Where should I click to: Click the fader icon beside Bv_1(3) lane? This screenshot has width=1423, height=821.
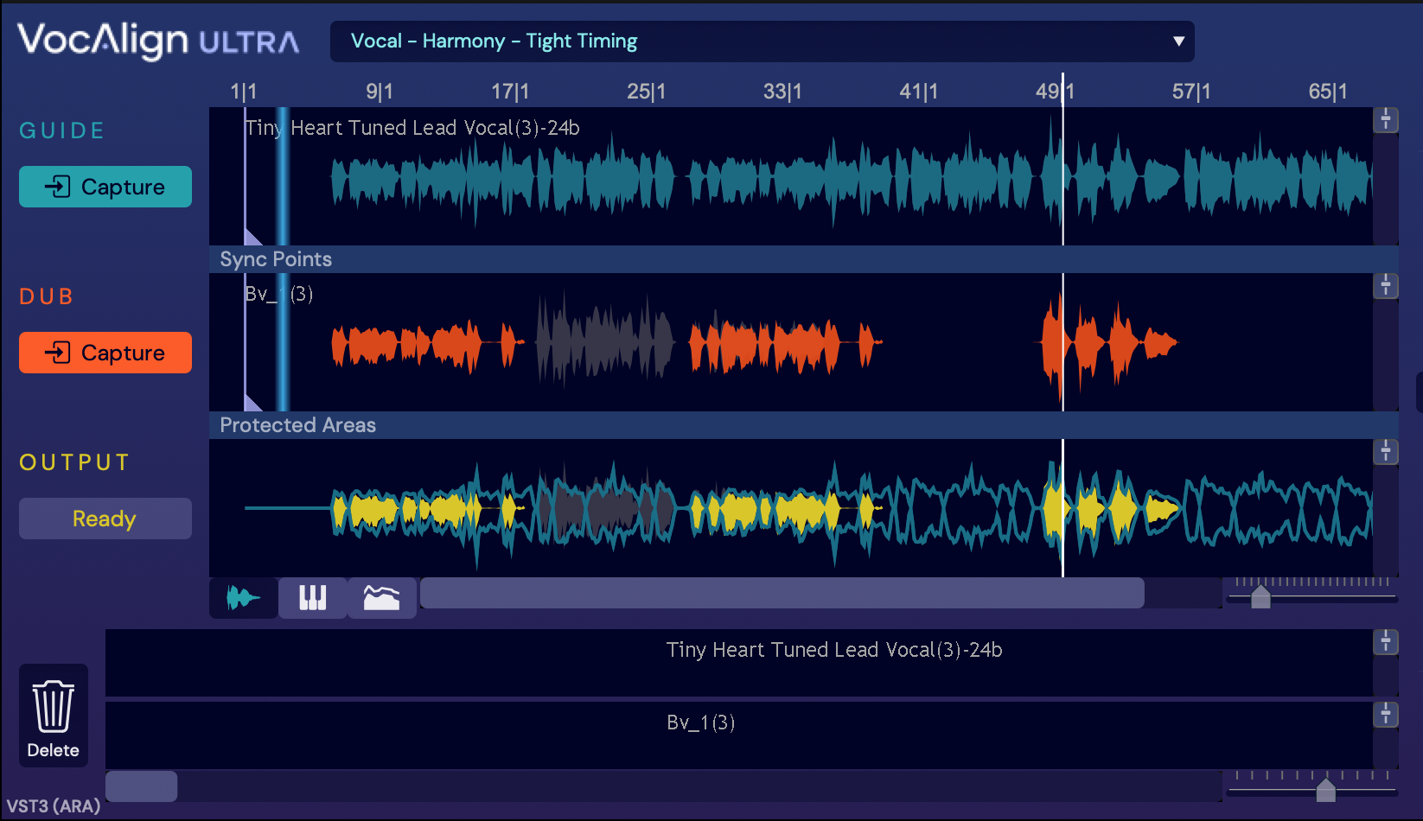tap(1386, 716)
